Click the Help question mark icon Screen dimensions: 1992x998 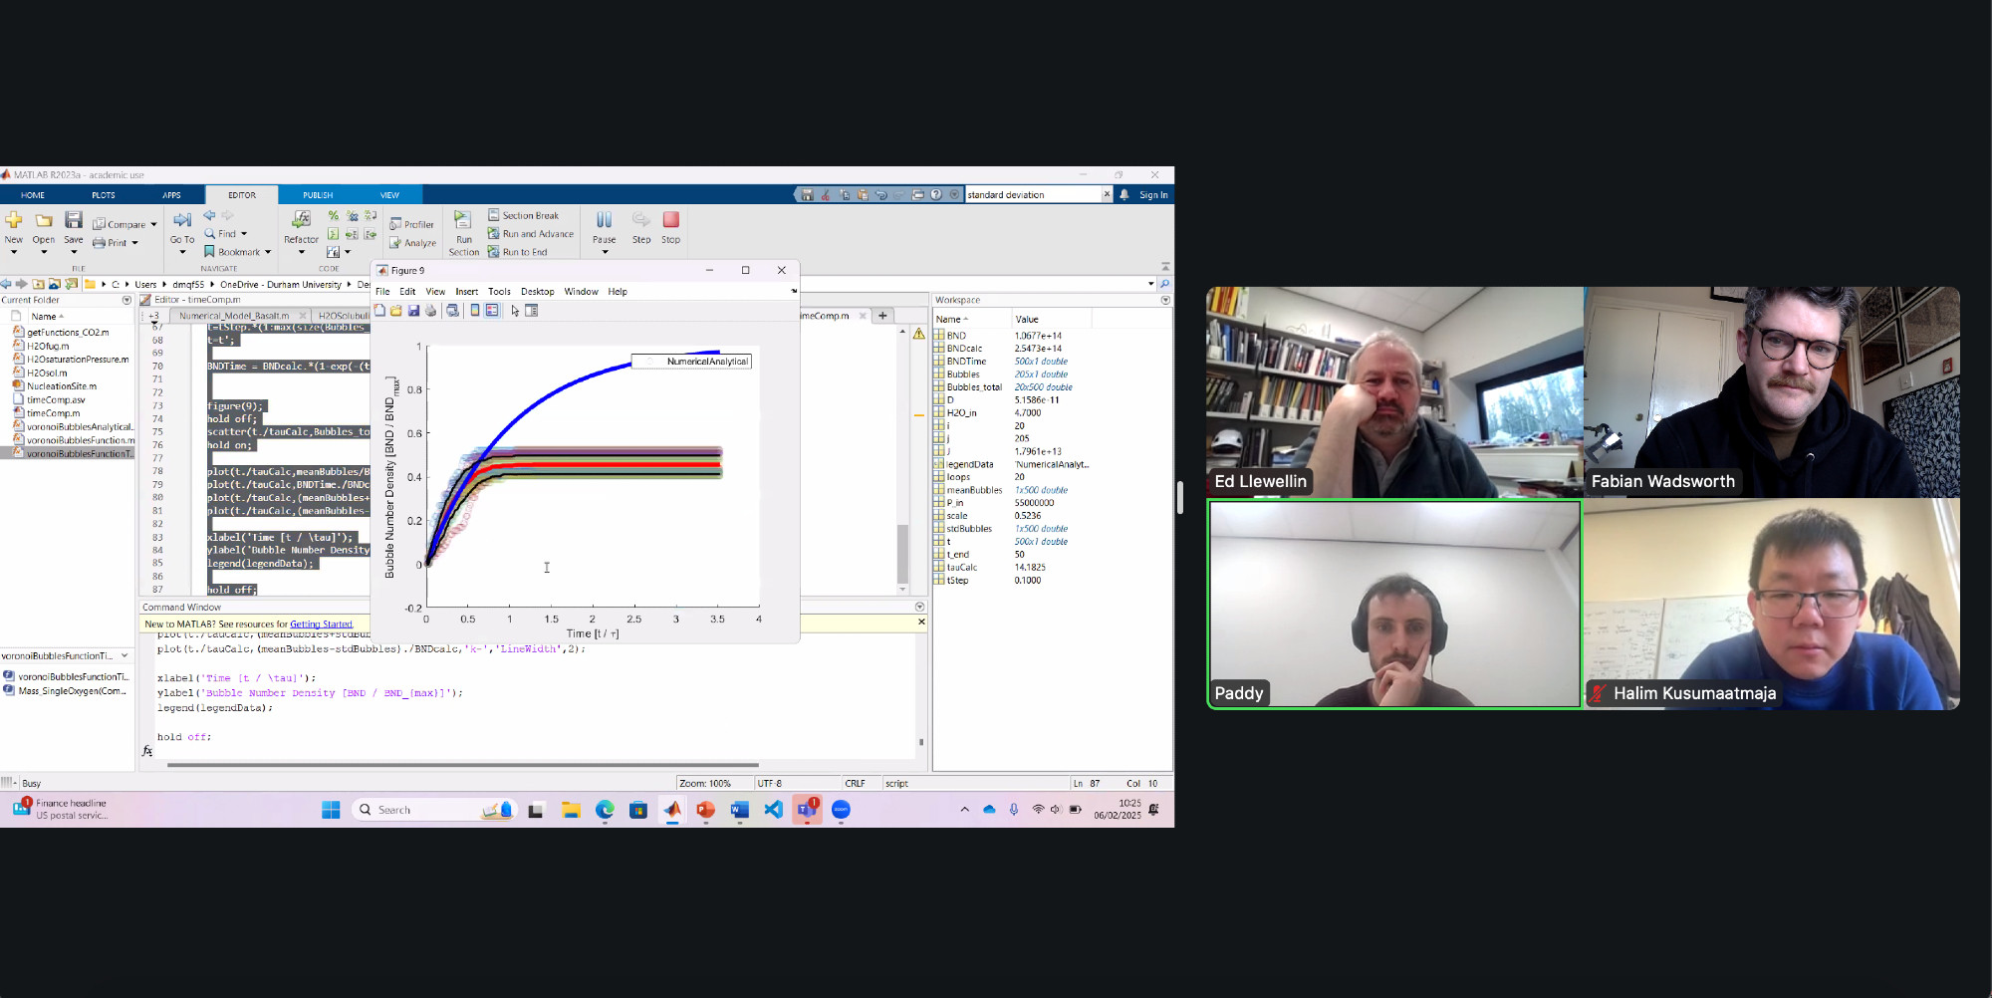click(936, 195)
